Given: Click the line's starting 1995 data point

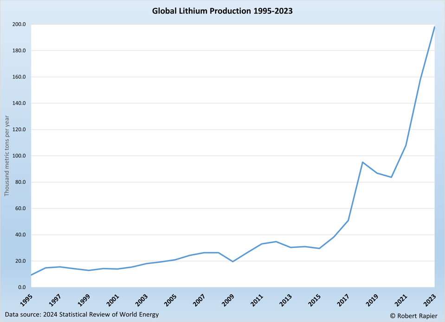Looking at the screenshot, I should (31, 274).
